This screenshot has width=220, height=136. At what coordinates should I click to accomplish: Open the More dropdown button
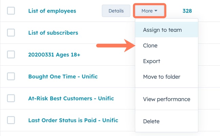(x=150, y=11)
